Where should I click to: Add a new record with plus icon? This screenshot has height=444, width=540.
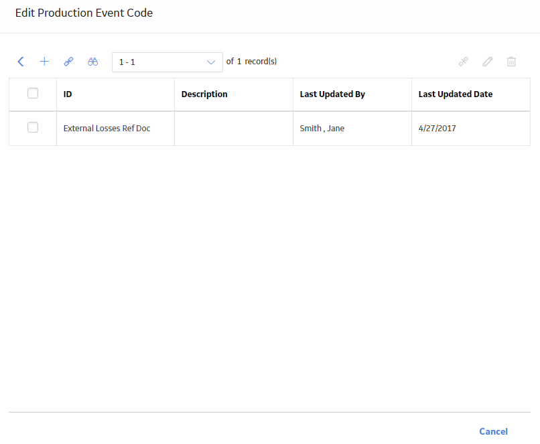pyautogui.click(x=44, y=62)
